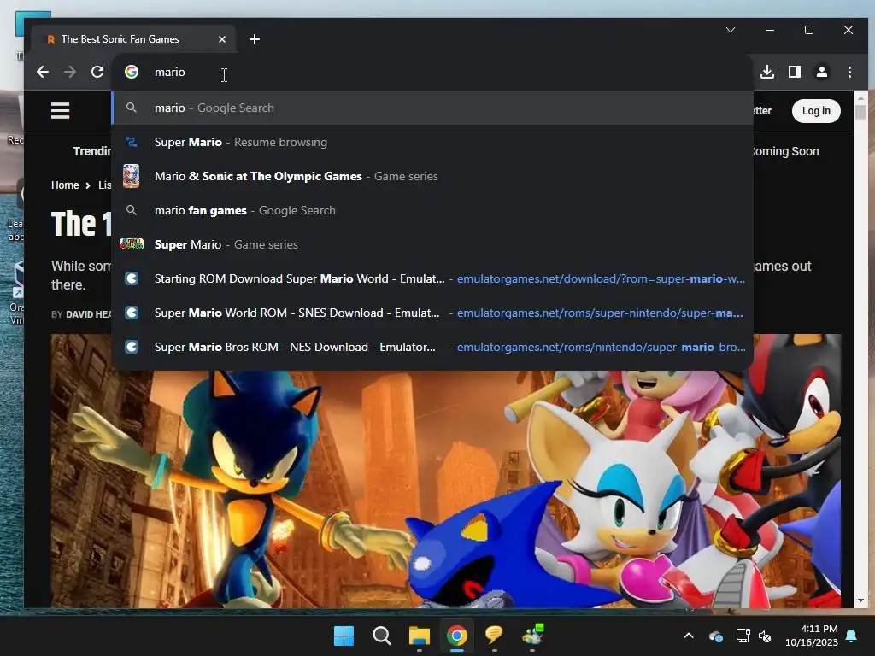
Task: Open the Chrome profile avatar
Action: click(822, 72)
